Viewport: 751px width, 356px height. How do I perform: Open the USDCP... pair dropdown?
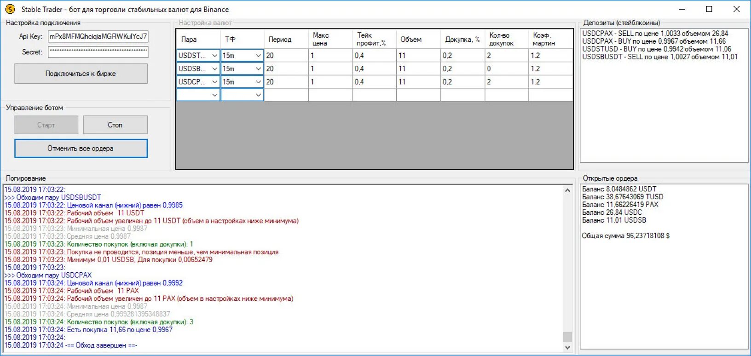click(214, 82)
